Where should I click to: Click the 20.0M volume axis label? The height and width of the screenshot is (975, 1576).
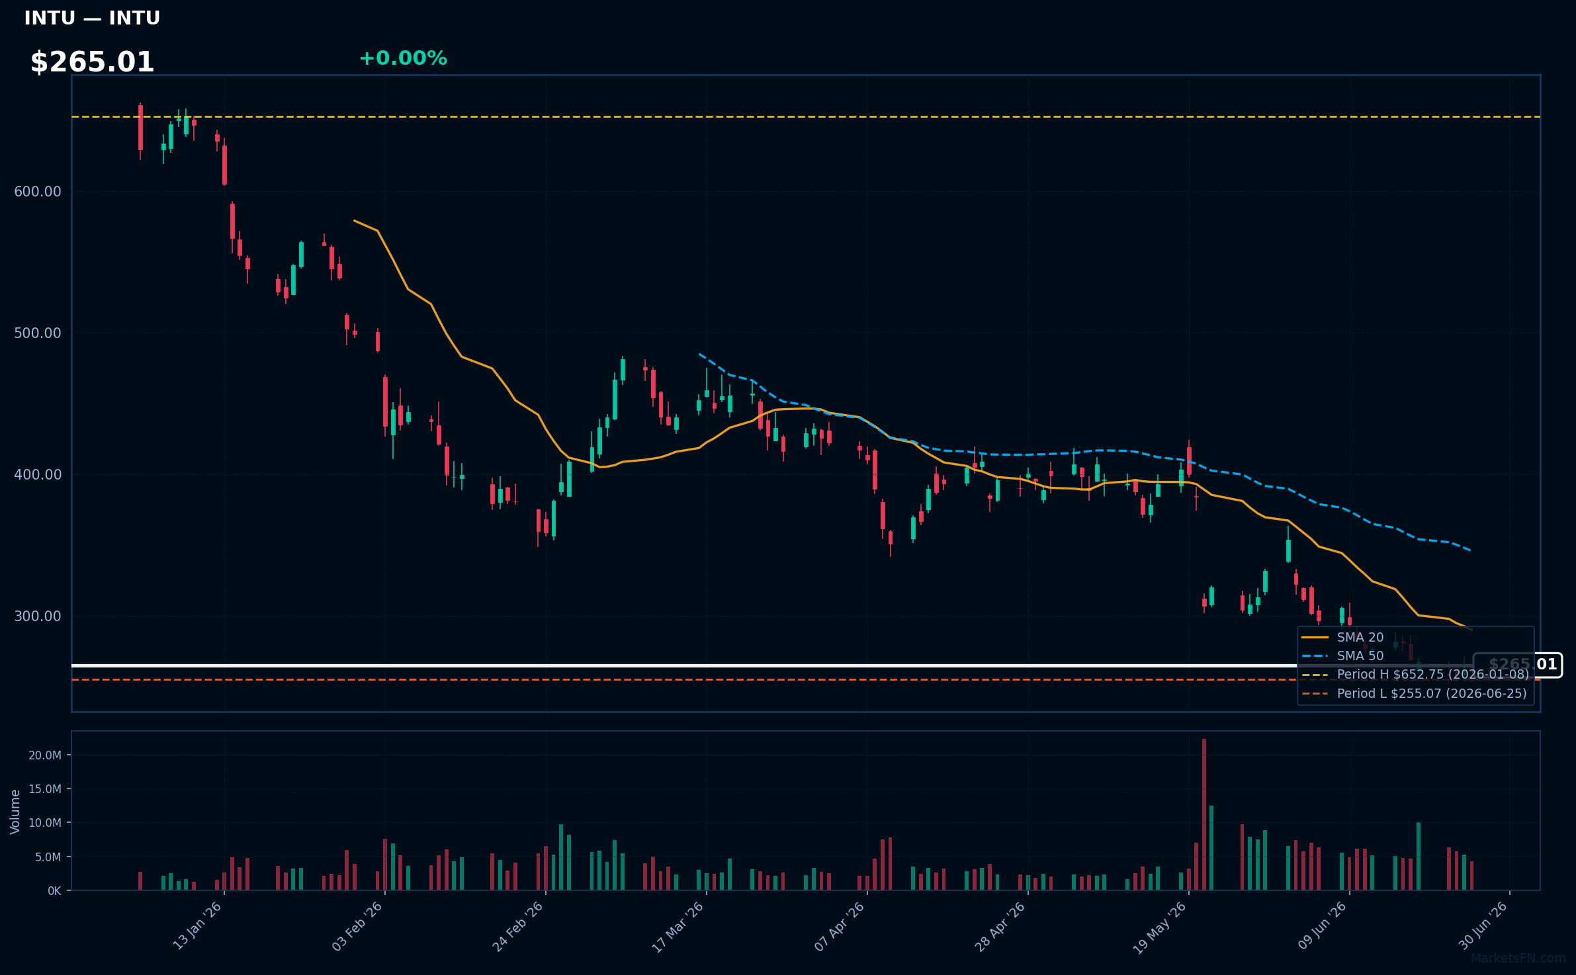[x=45, y=755]
